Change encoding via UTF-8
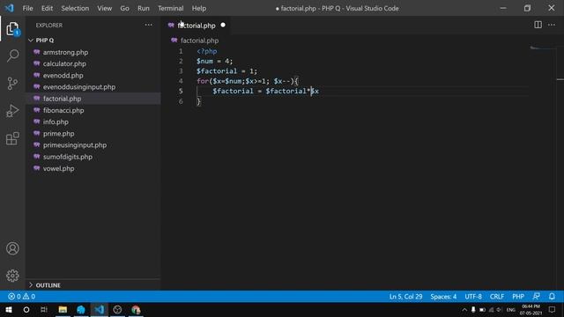 (x=473, y=297)
